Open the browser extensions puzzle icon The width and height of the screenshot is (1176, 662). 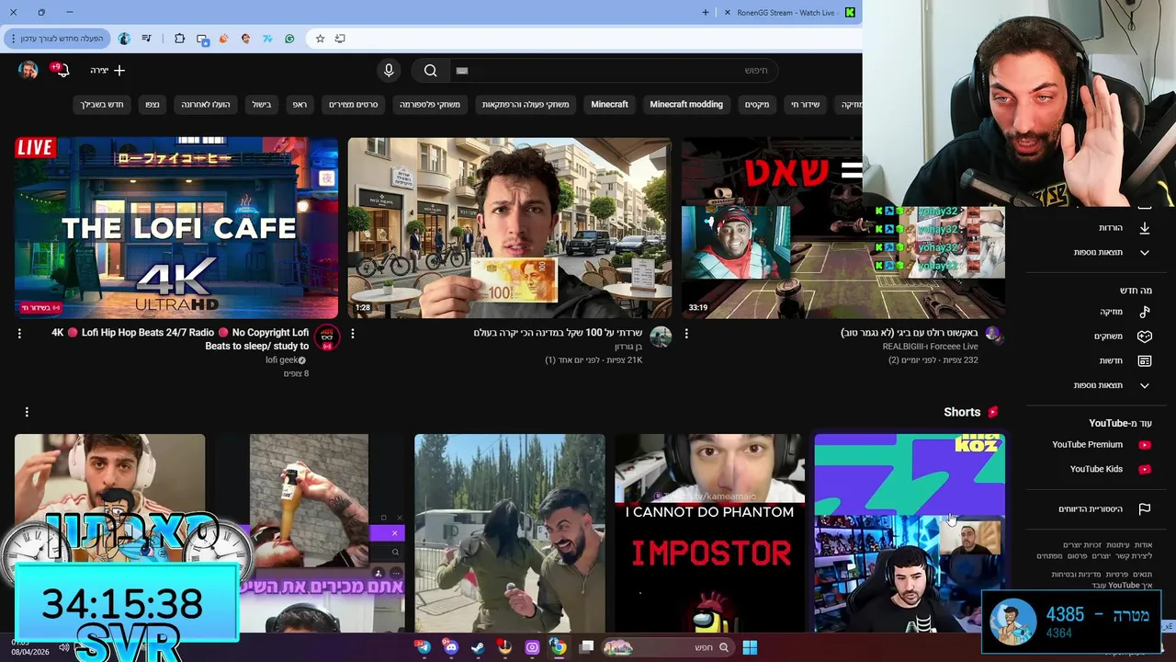(179, 39)
